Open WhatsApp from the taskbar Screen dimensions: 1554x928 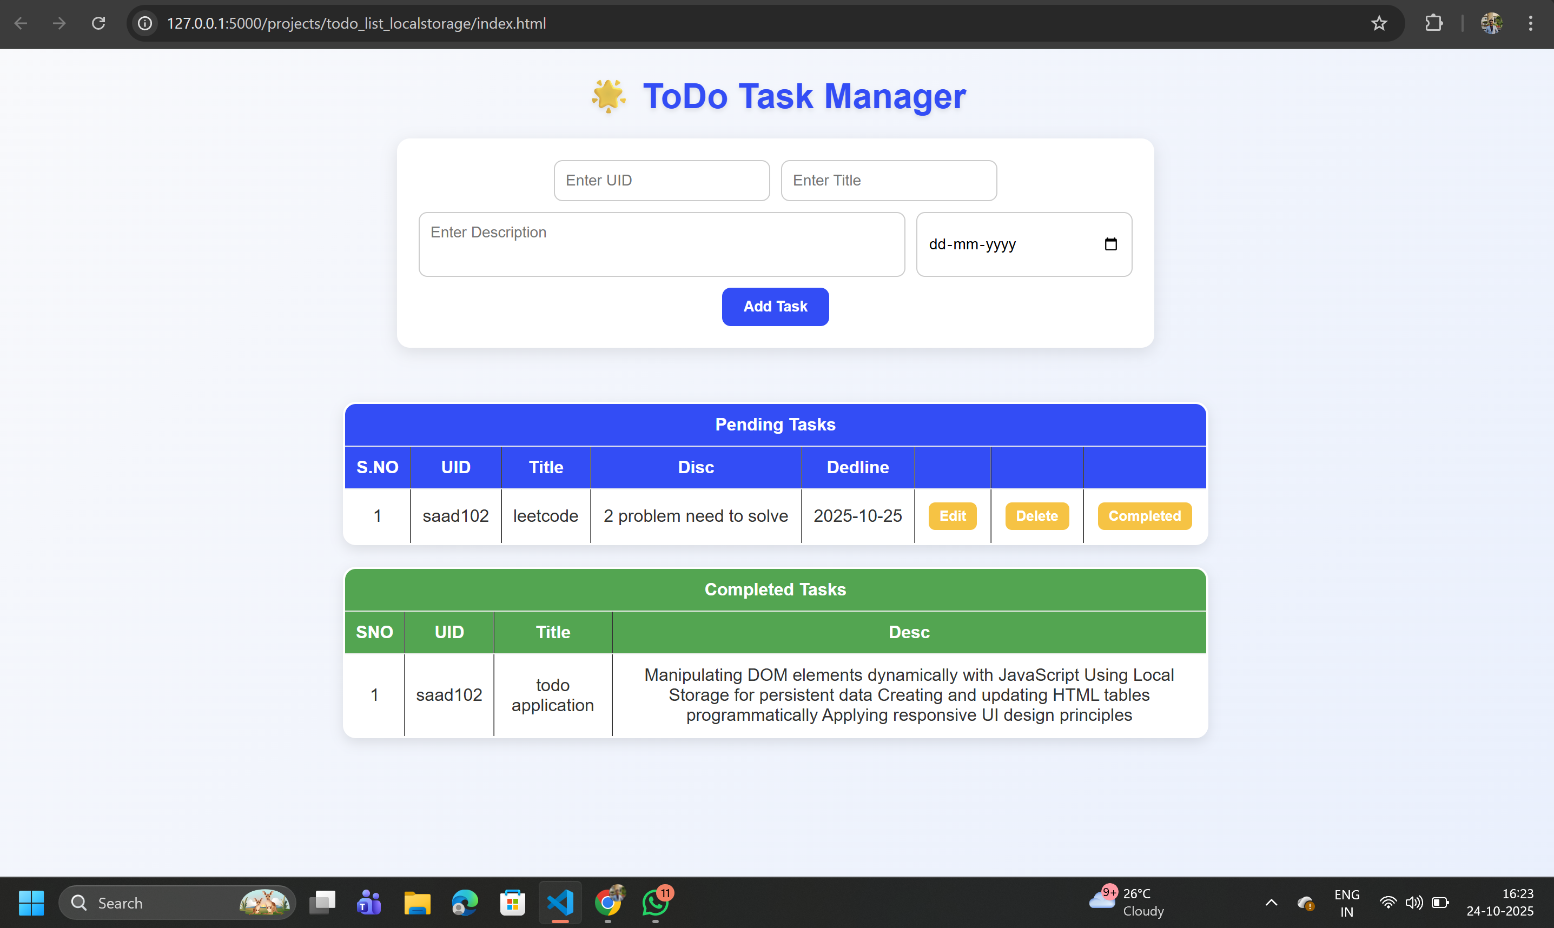click(x=656, y=903)
